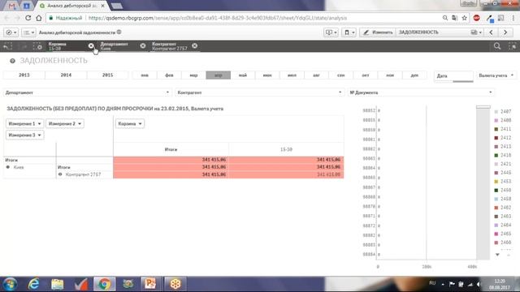520x292 pixels.
Task: Click the Adblock extension icon
Action: 477,18
